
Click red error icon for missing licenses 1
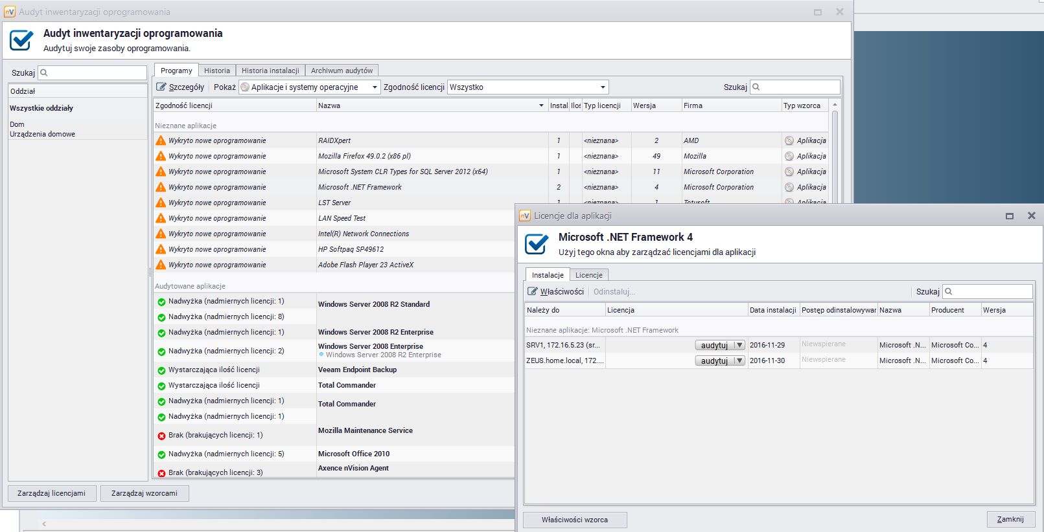point(161,436)
